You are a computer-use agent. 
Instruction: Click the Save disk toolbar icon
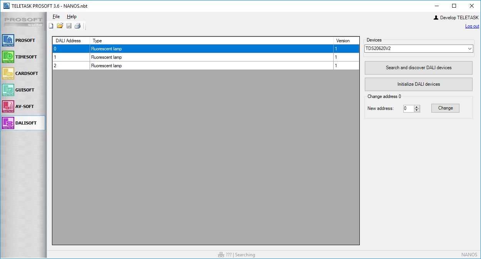pyautogui.click(x=69, y=26)
